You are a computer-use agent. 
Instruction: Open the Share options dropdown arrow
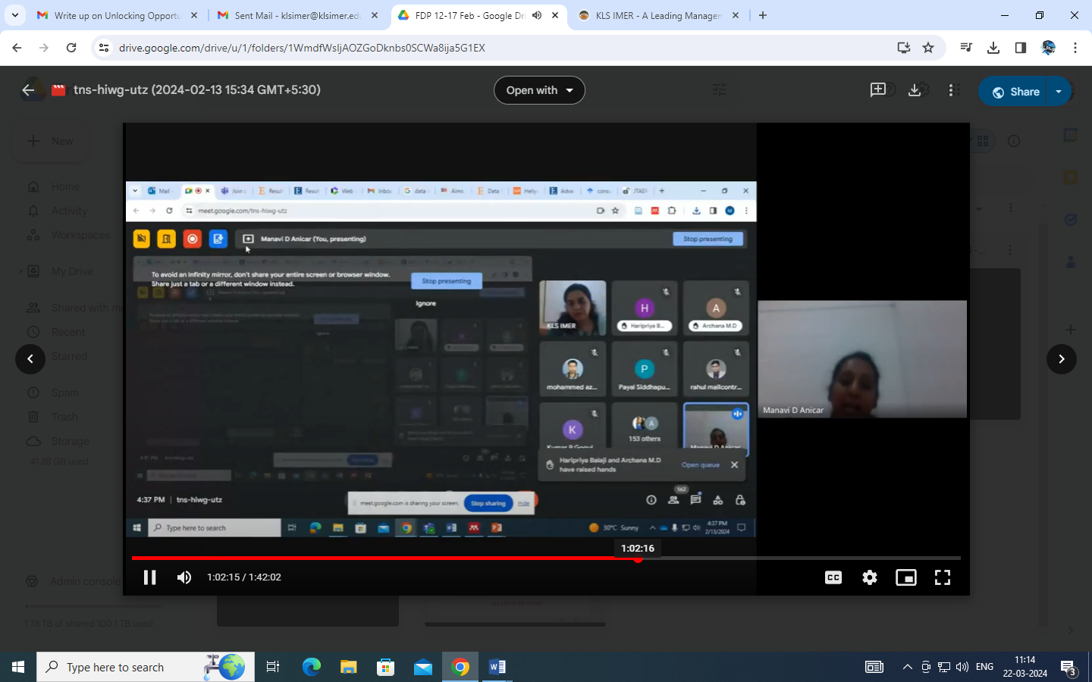1059,92
